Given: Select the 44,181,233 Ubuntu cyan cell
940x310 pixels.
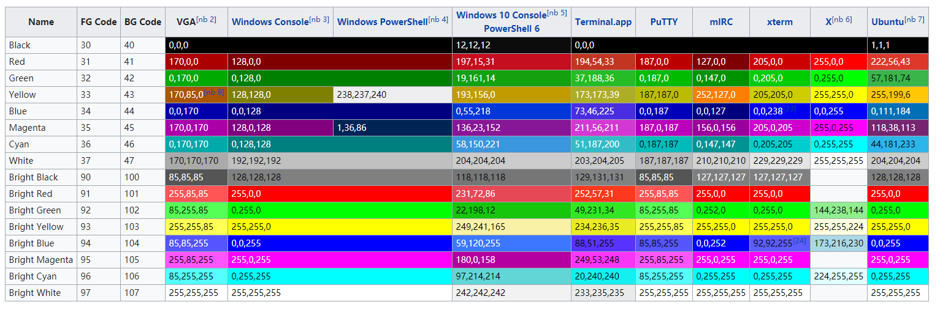Looking at the screenshot, I should [x=898, y=144].
